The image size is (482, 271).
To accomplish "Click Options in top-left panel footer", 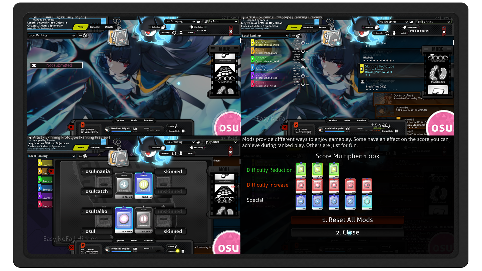I will point(120,120).
